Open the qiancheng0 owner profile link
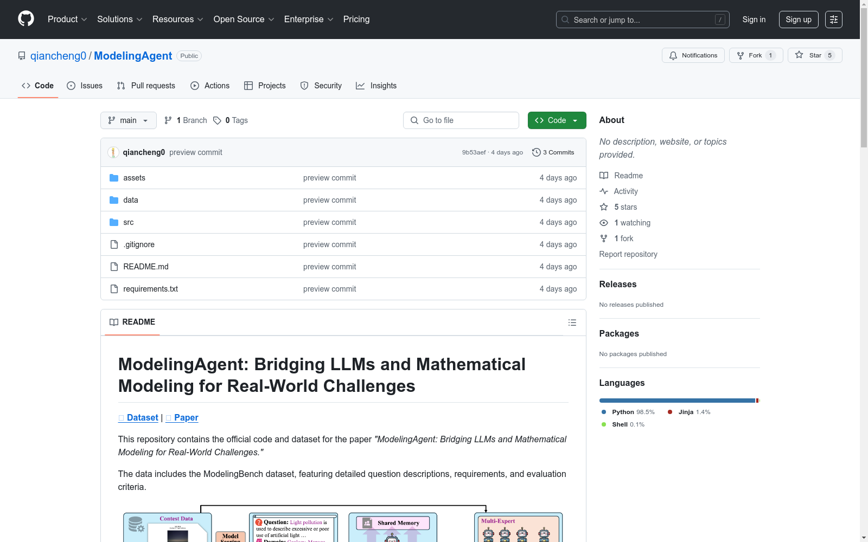The image size is (868, 542). coord(58,56)
